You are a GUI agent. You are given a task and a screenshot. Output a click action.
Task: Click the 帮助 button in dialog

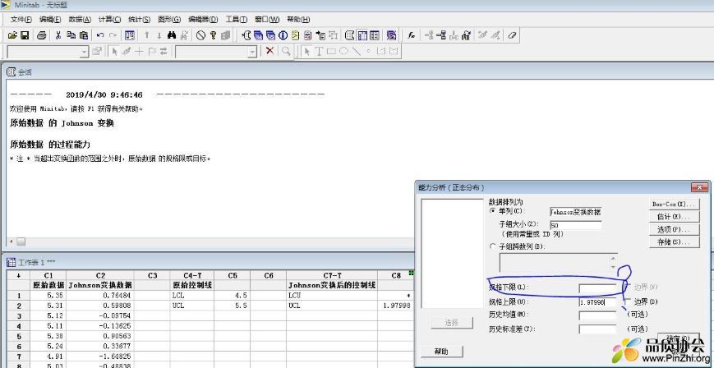point(442,351)
